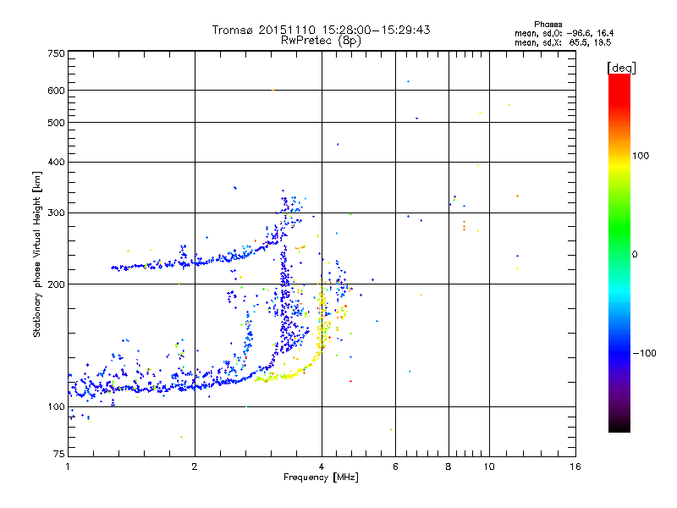The width and height of the screenshot is (677, 508).
Task: Click the 'RwPretec (8p)' subtitle
Action: pos(321,41)
